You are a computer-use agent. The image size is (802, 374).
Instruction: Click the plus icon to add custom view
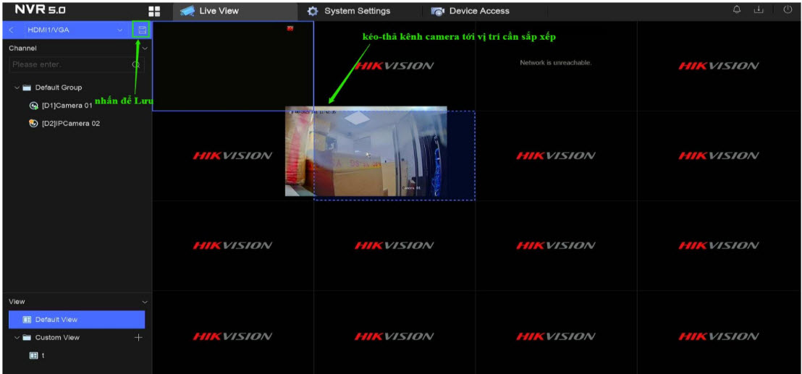[139, 338]
